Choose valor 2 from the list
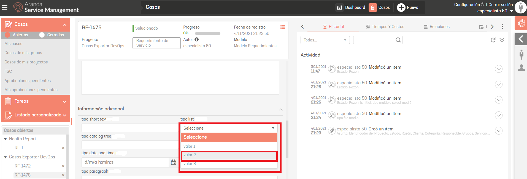527x179 pixels. pos(229,155)
